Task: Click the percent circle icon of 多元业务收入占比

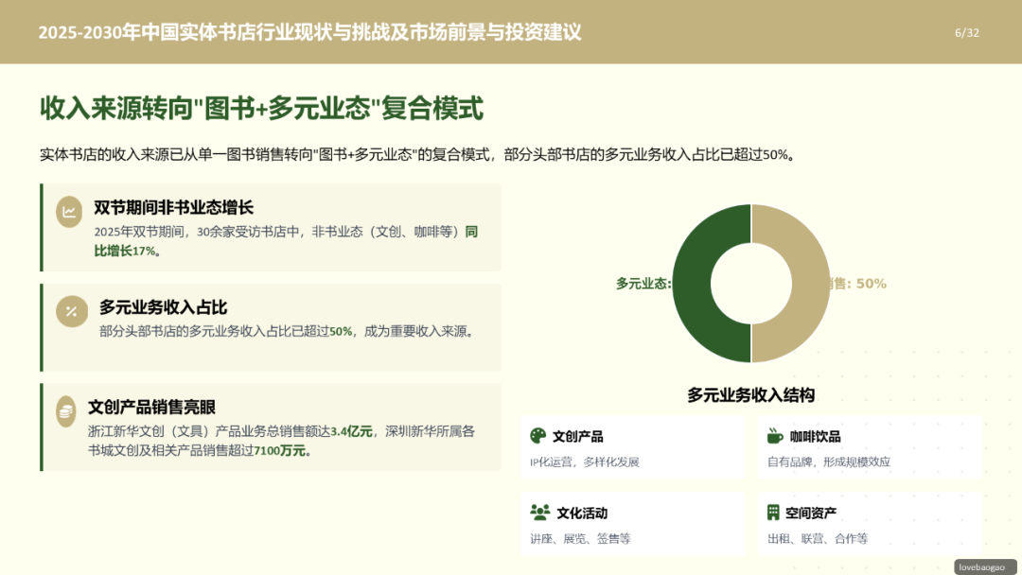Action: click(x=70, y=311)
